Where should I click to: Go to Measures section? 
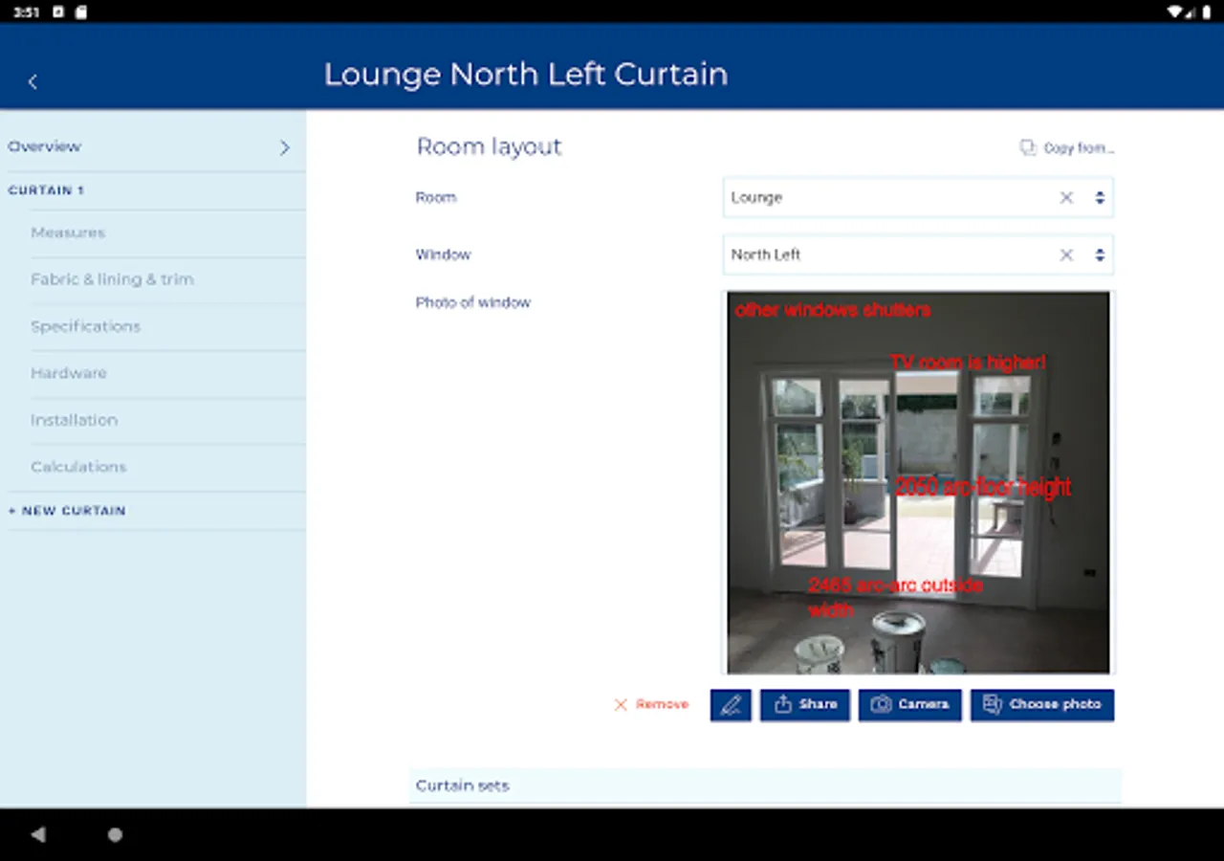68,232
